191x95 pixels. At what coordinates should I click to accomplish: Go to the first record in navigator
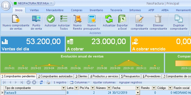pos(4,82)
